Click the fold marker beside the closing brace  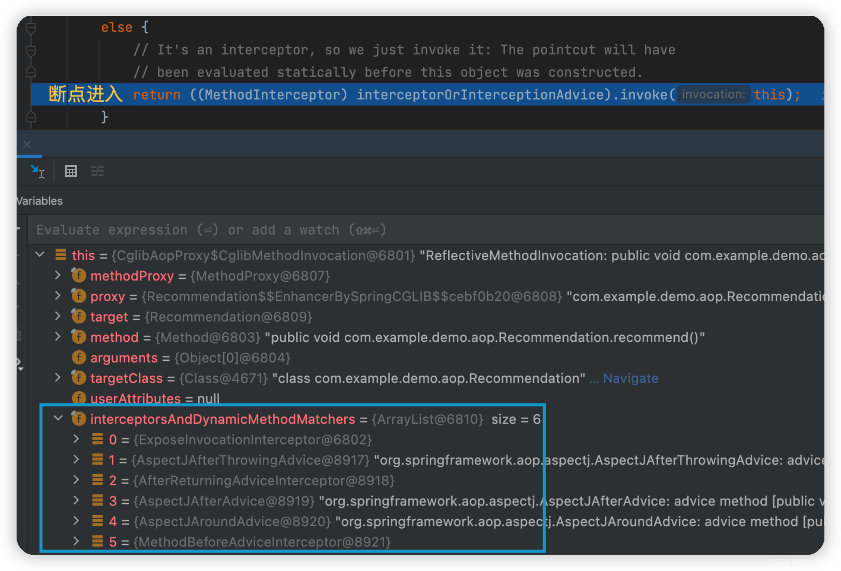pyautogui.click(x=31, y=117)
